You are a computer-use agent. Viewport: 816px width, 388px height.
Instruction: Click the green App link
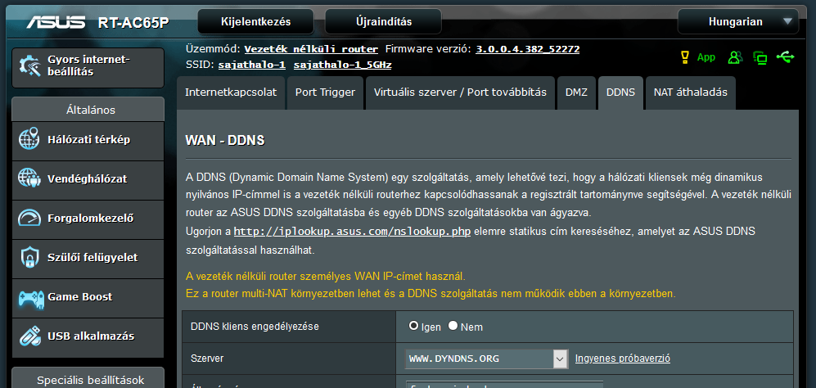[706, 57]
